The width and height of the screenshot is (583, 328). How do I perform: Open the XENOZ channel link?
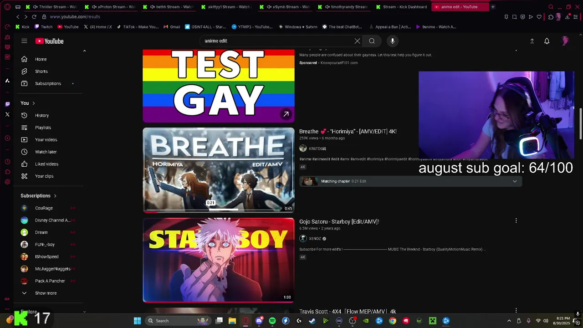coord(315,239)
